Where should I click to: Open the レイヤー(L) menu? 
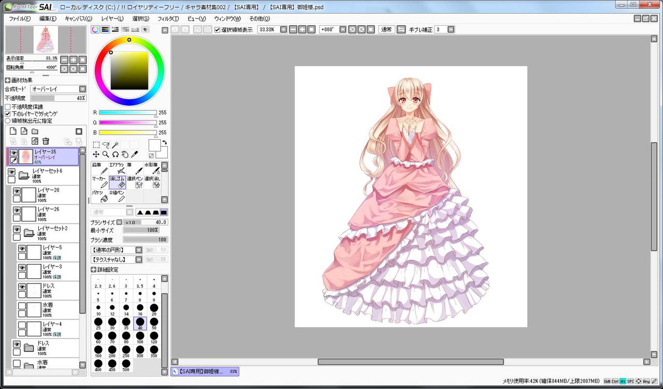(112, 19)
